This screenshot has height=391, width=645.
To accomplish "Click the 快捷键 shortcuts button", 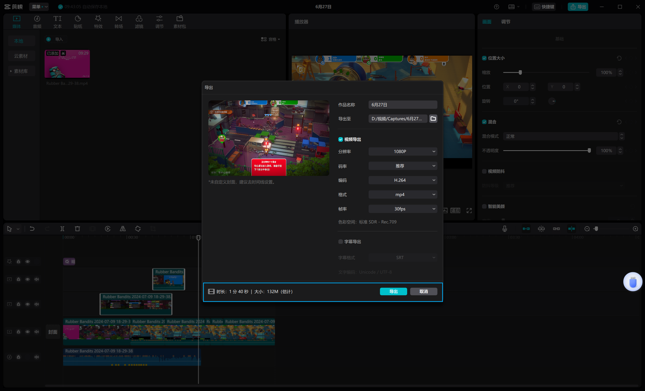I will (544, 7).
